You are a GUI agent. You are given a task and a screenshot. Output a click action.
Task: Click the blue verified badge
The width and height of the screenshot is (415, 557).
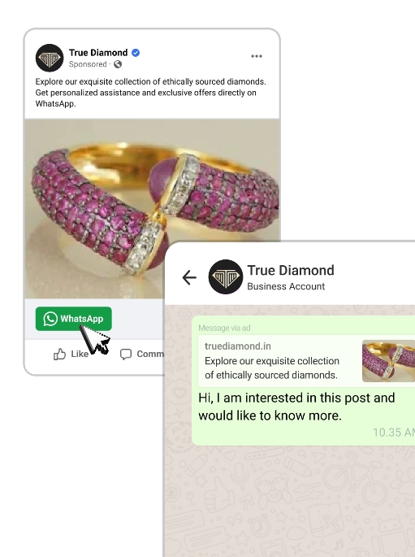[x=136, y=53]
